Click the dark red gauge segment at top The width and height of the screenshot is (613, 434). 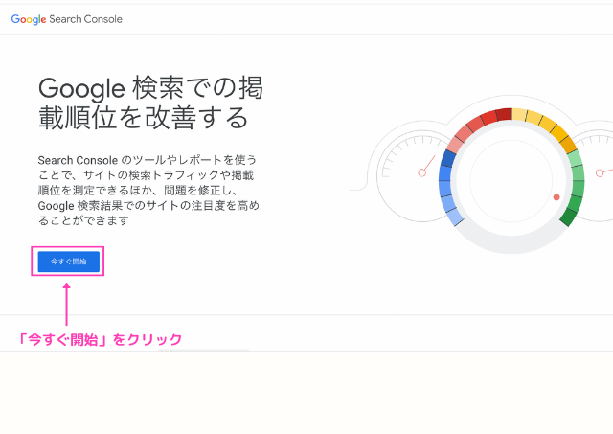coord(504,115)
